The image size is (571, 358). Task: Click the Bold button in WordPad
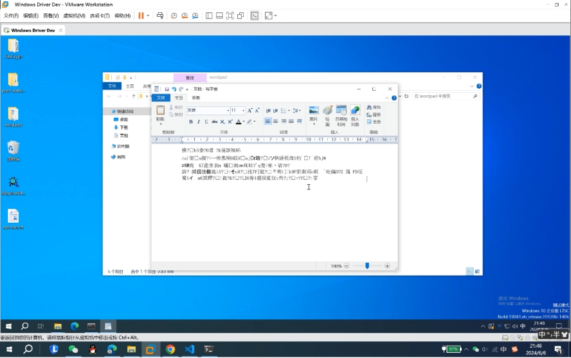click(x=190, y=122)
